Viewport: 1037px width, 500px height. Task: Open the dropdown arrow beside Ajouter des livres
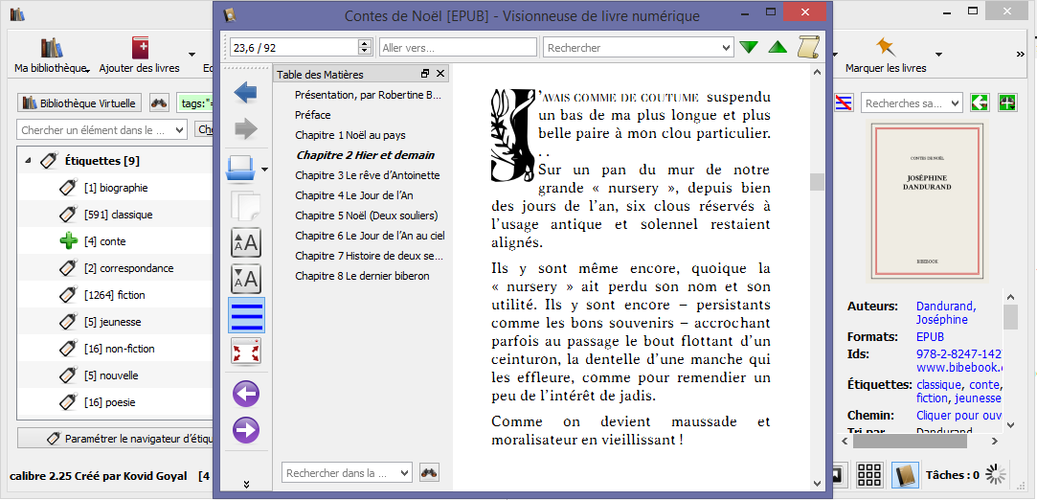click(192, 55)
